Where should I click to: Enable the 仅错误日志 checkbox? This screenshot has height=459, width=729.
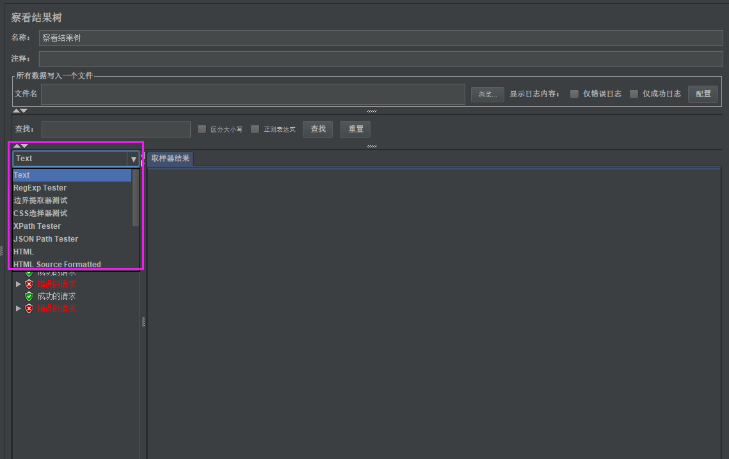click(574, 93)
